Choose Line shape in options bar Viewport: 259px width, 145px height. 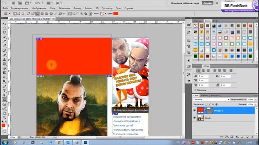coord(56,14)
